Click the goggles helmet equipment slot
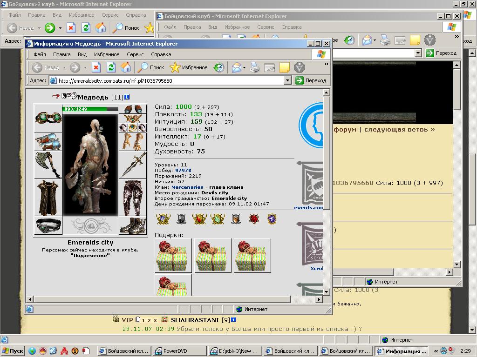The height and width of the screenshot is (357, 477). (x=48, y=118)
